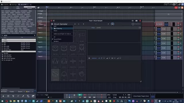Click the tuning fork icon in pad strip
The height and width of the screenshot is (103, 184).
point(101,58)
